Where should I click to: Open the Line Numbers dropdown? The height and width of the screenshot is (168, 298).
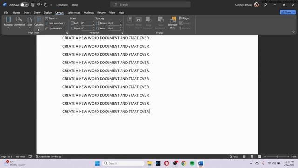click(x=55, y=23)
